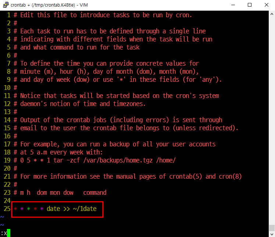Click line 18 text 'at 5 a.m every week with:'
Viewport: 275px width, 237px height.
pyautogui.click(x=61, y=152)
